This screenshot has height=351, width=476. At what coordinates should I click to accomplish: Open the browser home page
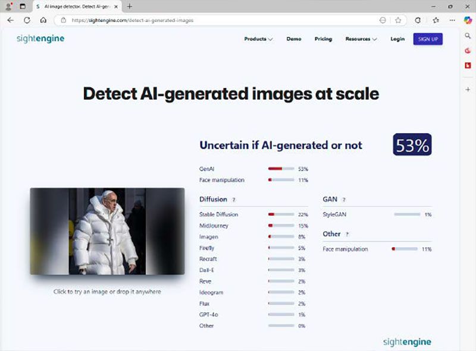tap(43, 20)
